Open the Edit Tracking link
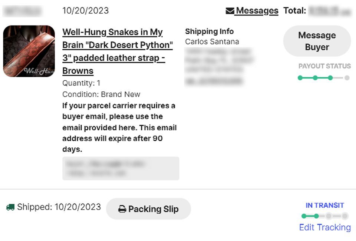The image size is (356, 241). point(325,227)
